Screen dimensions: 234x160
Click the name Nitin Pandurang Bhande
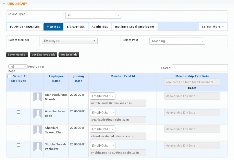tap(56, 97)
